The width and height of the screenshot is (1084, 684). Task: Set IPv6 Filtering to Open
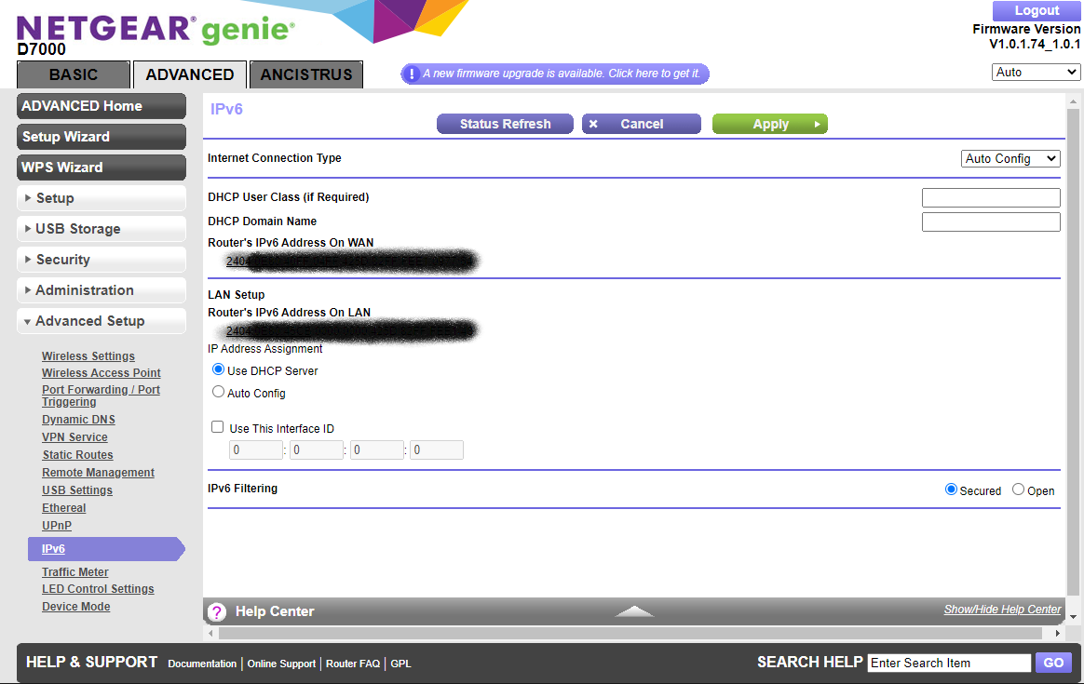(x=1018, y=490)
